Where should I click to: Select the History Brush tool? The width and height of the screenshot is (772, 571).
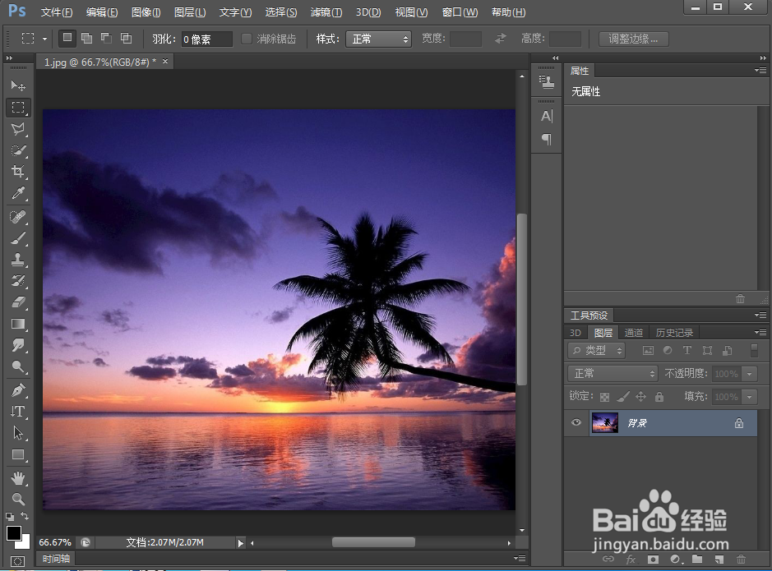[x=18, y=281]
